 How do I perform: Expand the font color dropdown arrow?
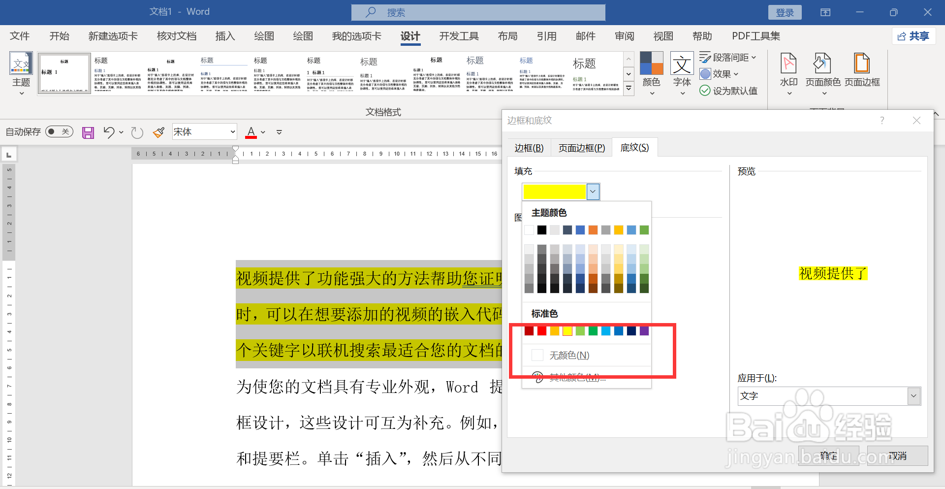point(263,132)
